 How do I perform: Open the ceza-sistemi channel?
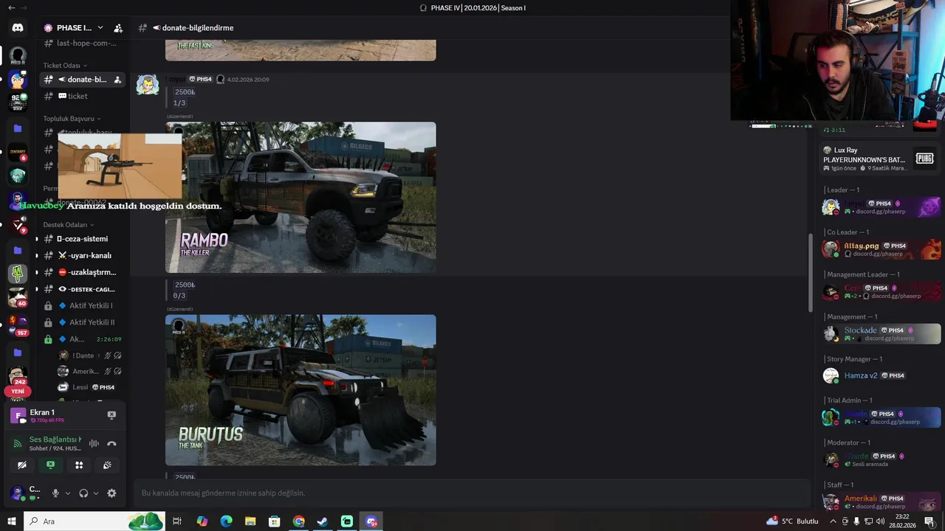tap(83, 239)
